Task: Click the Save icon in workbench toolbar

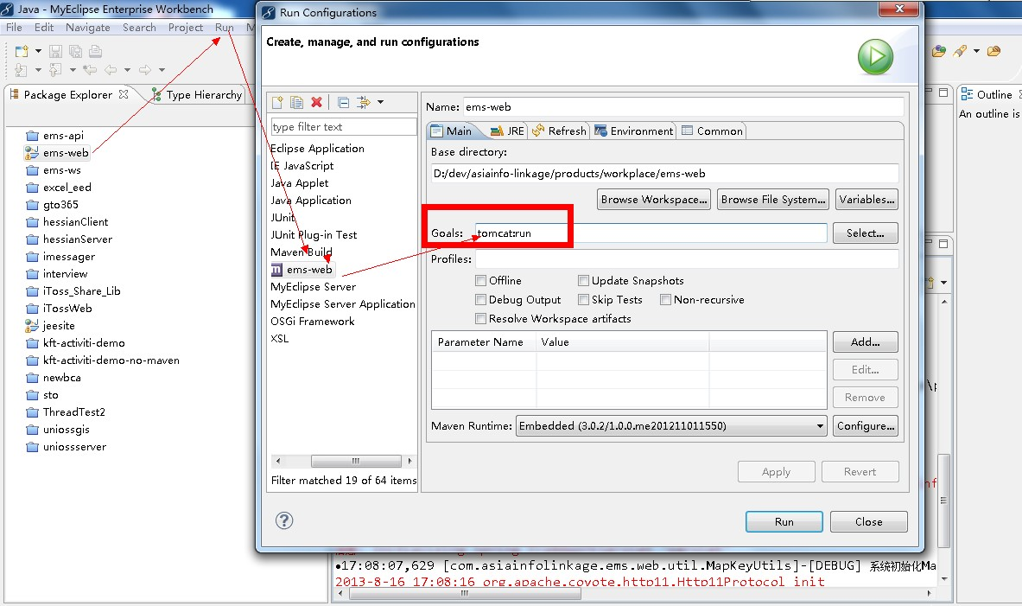Action: pyautogui.click(x=55, y=51)
